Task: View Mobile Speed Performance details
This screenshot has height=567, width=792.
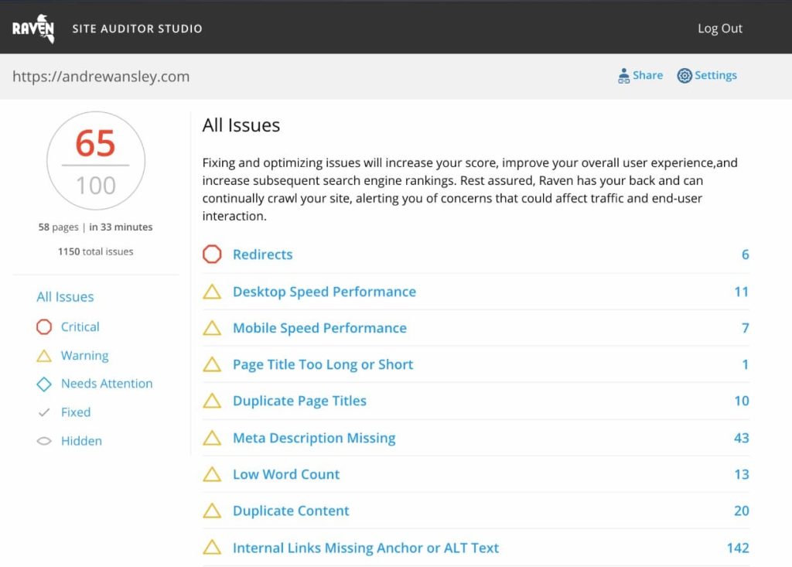Action: tap(319, 328)
